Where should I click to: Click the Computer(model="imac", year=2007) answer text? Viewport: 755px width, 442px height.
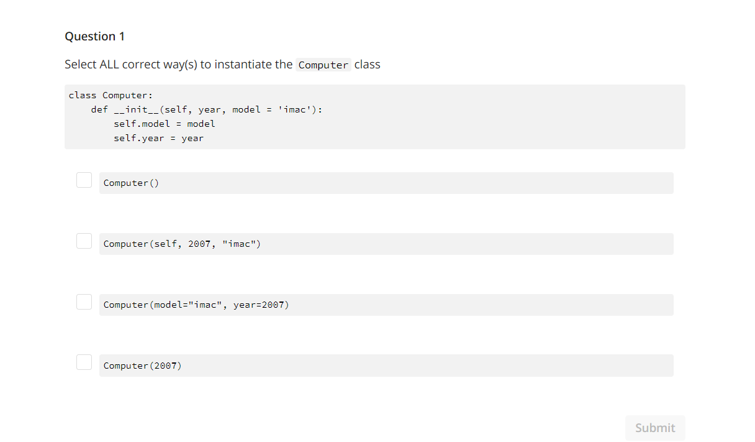(x=196, y=305)
